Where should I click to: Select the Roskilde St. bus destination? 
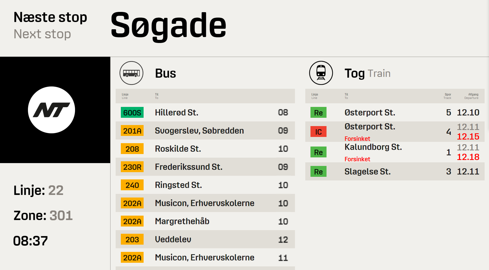(x=178, y=149)
